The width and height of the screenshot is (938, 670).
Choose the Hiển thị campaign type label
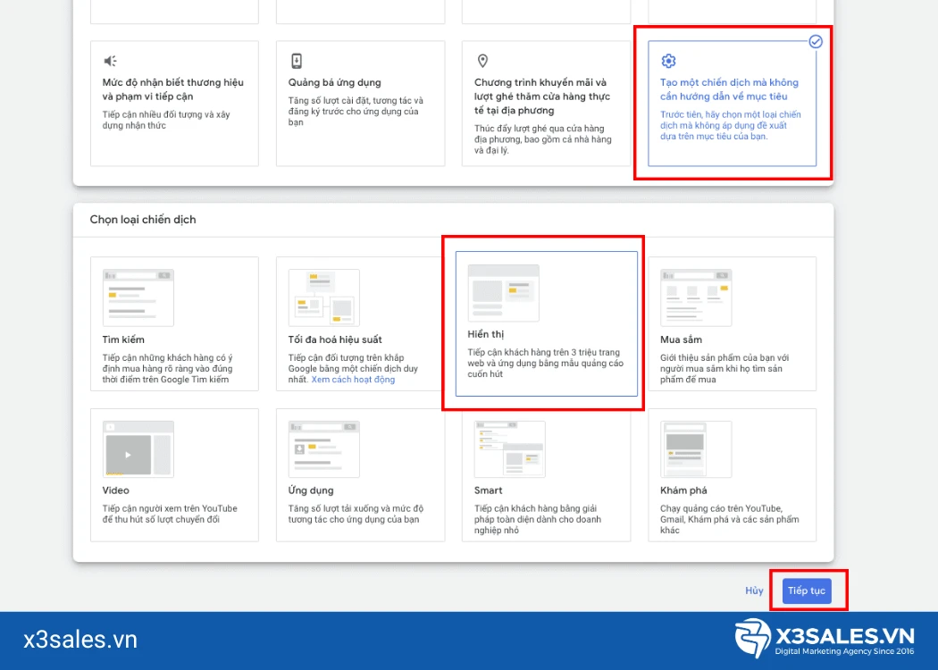(486, 334)
